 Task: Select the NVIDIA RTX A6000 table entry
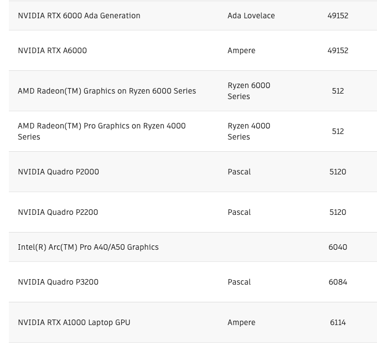click(53, 50)
